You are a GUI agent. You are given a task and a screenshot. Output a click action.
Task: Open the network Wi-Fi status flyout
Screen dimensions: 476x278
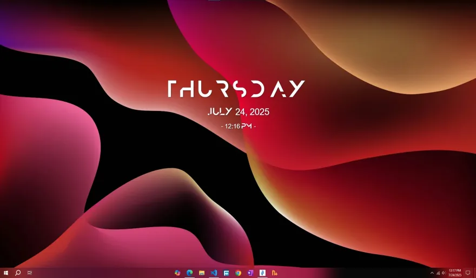coord(438,273)
